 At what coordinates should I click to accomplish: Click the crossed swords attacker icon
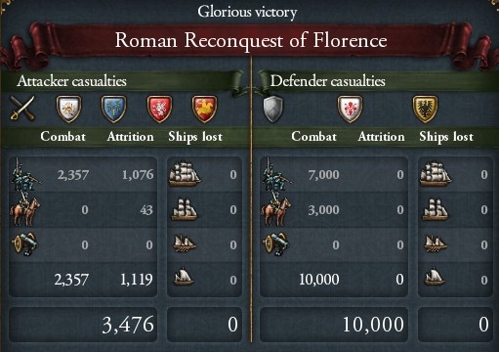22,109
